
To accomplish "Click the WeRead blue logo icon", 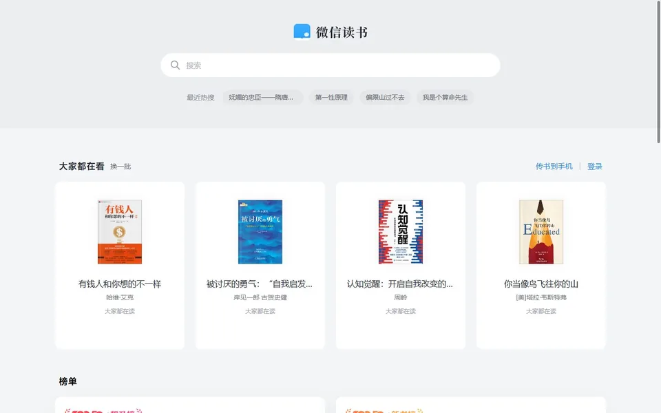I will (302, 32).
